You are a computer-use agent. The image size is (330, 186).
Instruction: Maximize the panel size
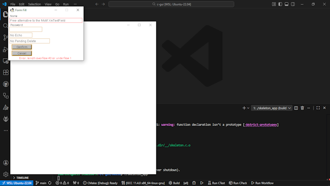point(318,108)
